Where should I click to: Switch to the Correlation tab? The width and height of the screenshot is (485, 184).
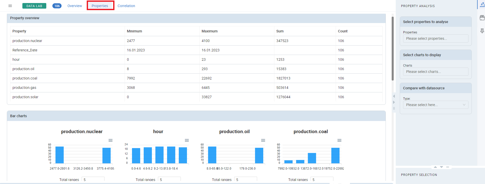pos(126,6)
